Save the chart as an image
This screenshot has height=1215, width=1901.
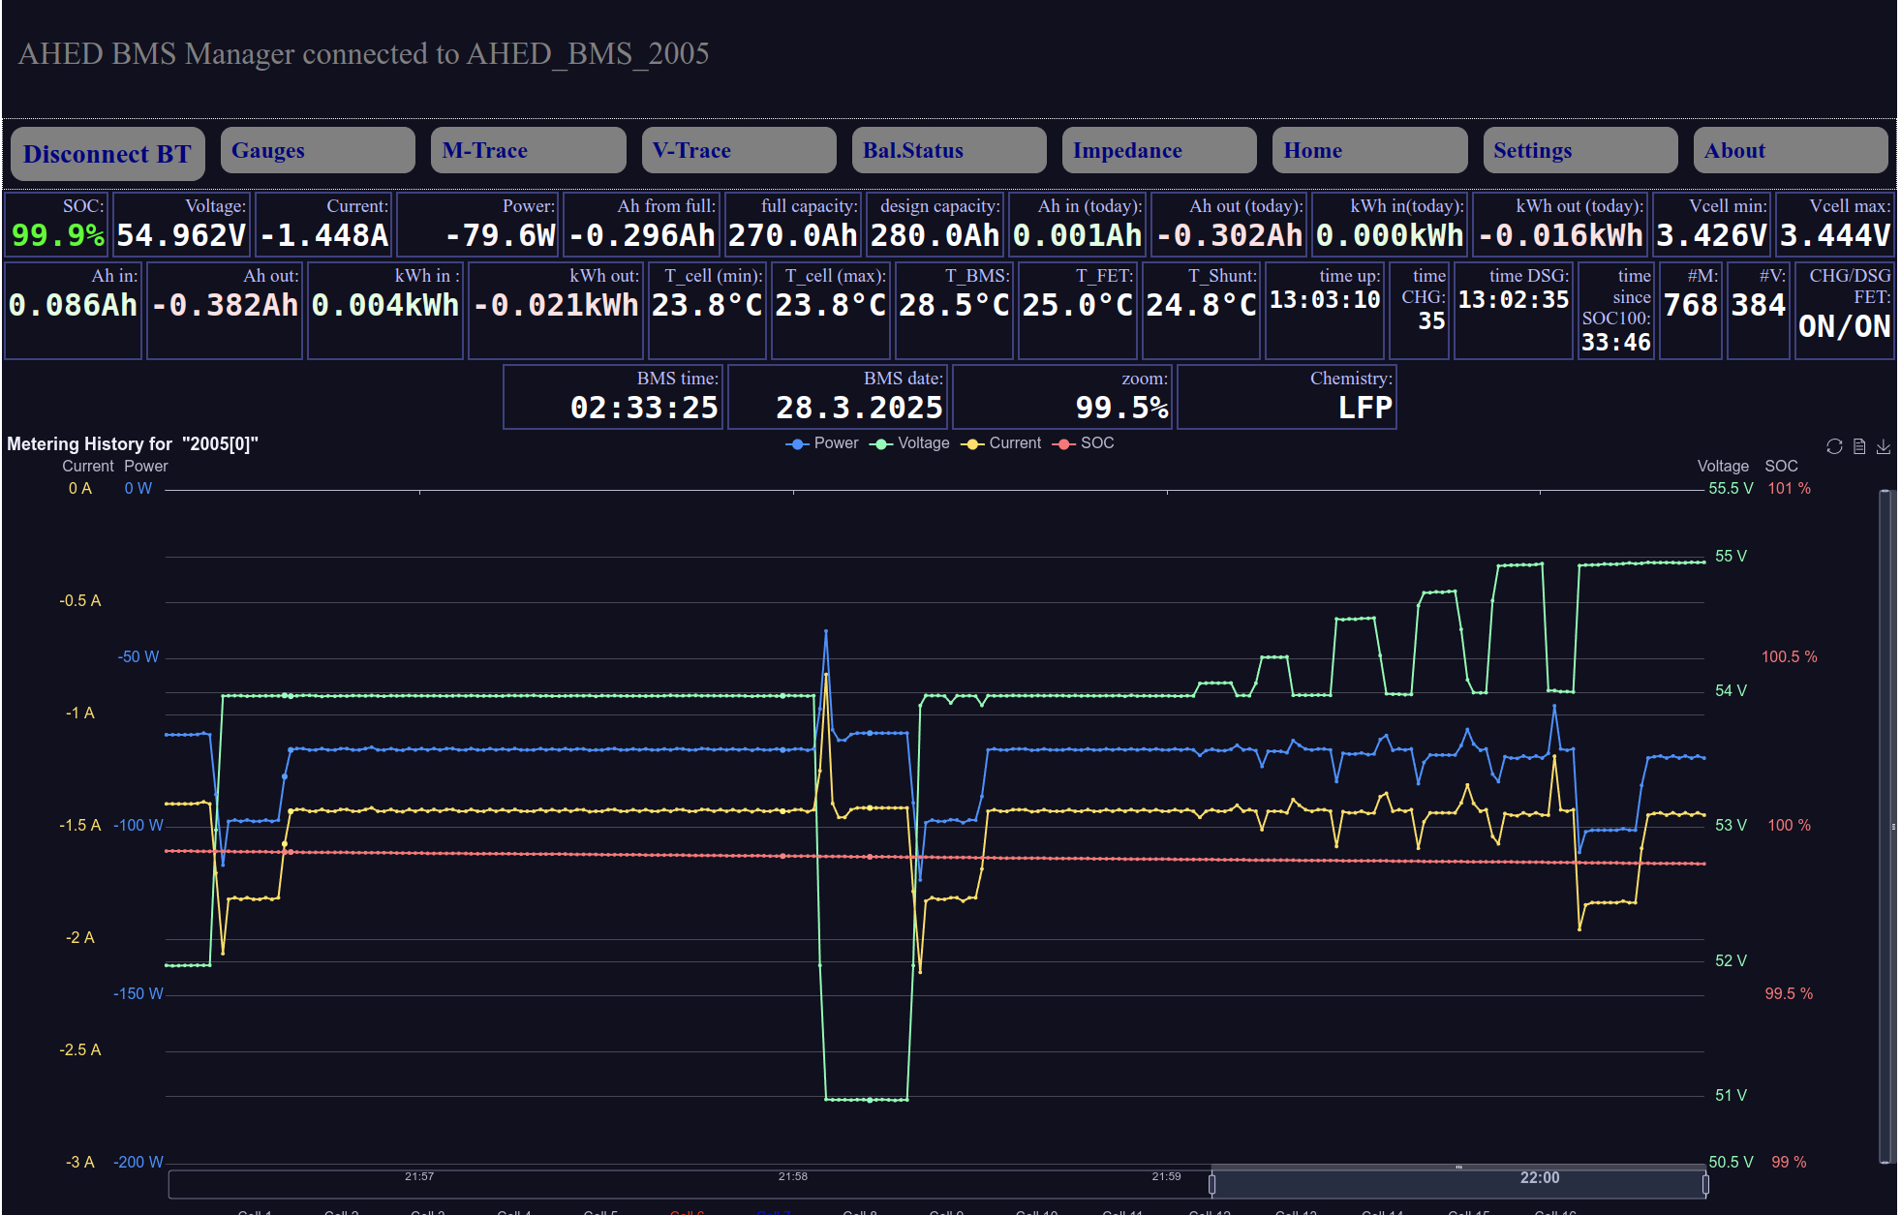(1884, 446)
